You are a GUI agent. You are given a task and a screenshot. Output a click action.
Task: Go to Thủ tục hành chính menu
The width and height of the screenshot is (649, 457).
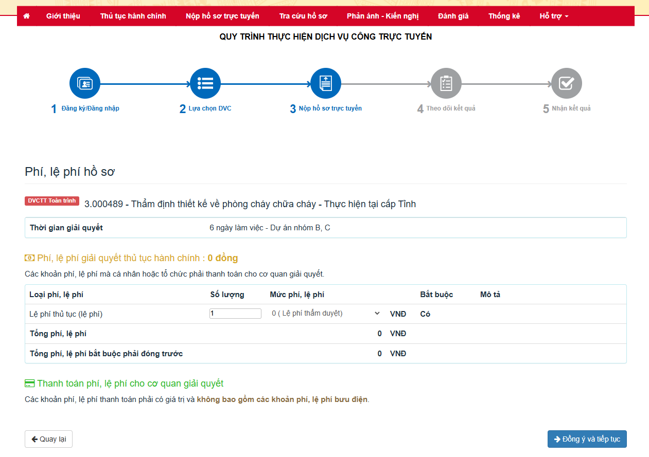coord(133,16)
